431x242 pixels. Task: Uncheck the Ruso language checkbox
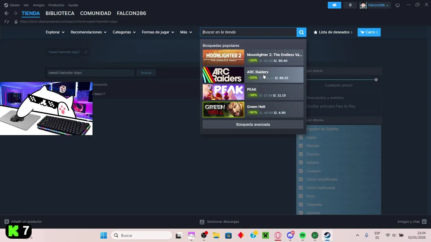pos(301,196)
